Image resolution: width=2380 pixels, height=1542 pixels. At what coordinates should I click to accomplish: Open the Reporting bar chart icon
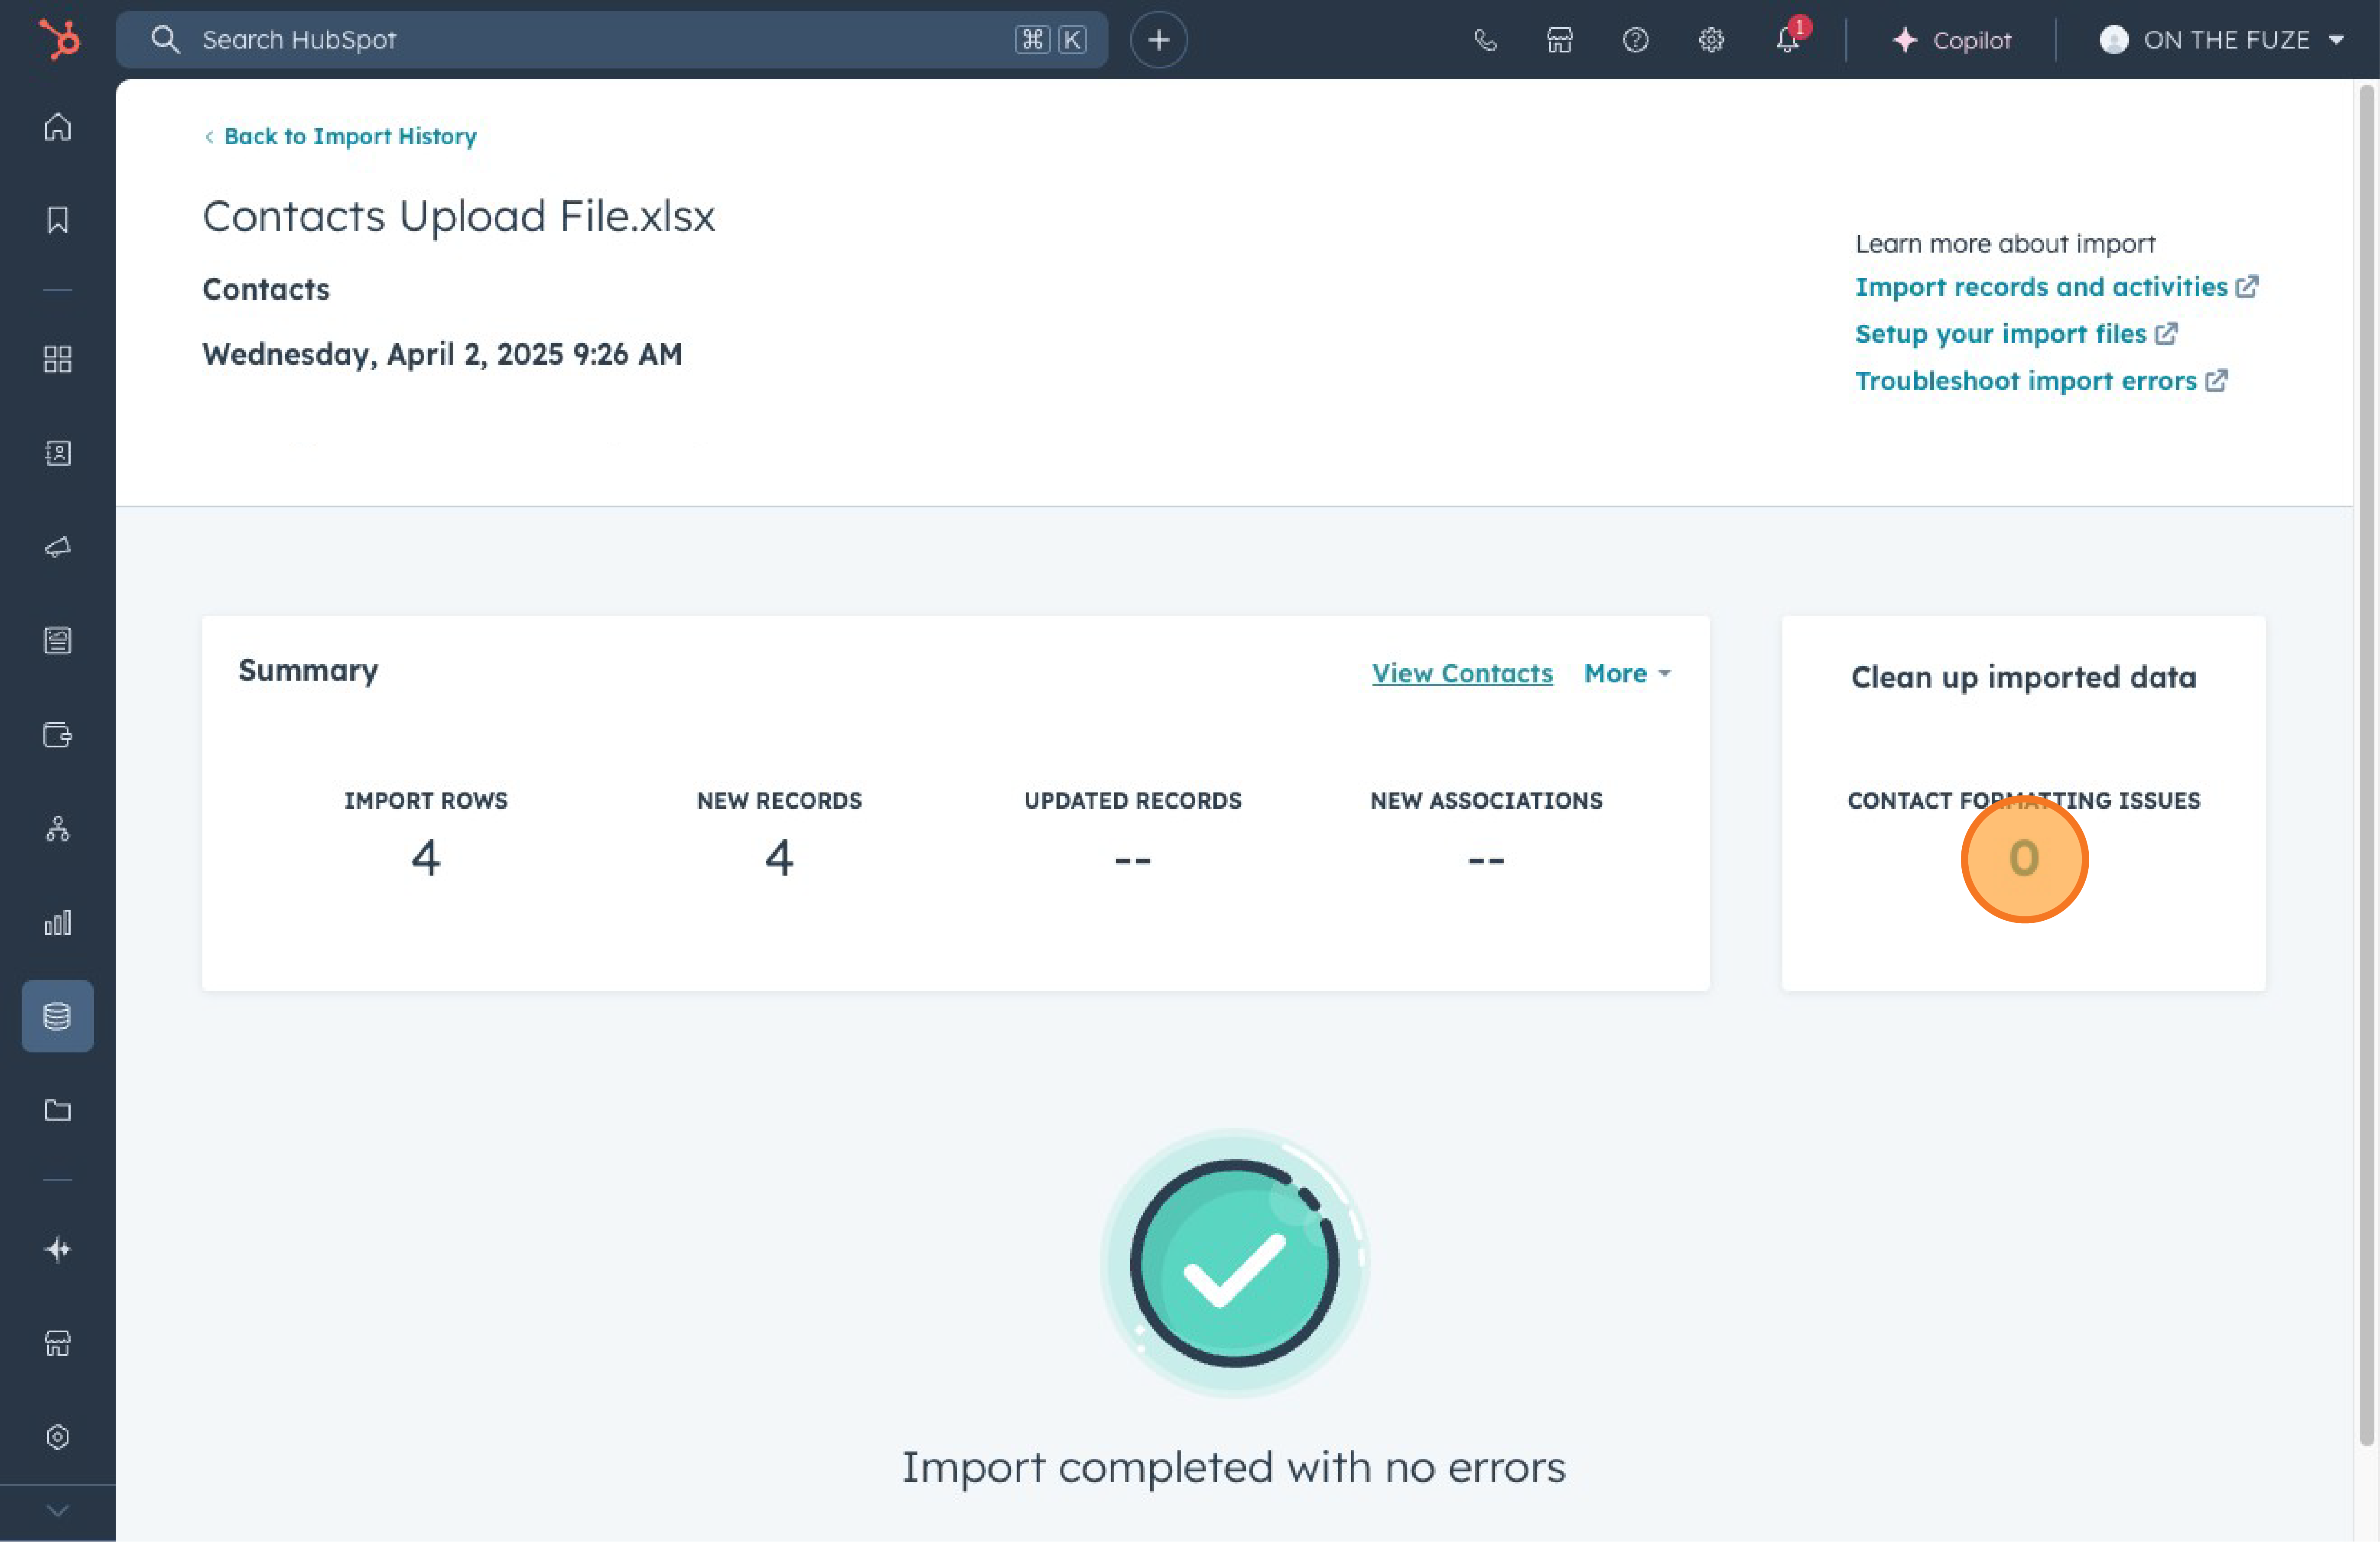(x=58, y=922)
